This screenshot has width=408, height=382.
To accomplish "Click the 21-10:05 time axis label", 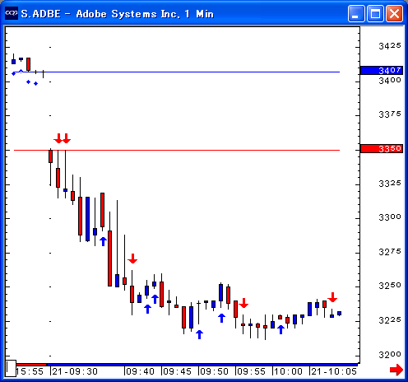I will pos(334,371).
